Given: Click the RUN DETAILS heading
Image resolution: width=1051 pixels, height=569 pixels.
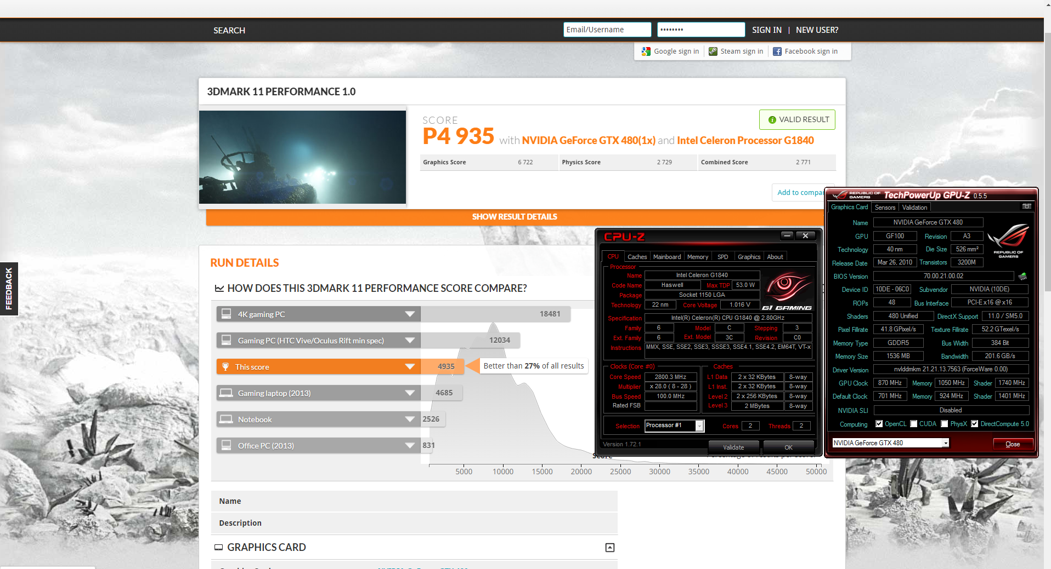Looking at the screenshot, I should tap(245, 263).
